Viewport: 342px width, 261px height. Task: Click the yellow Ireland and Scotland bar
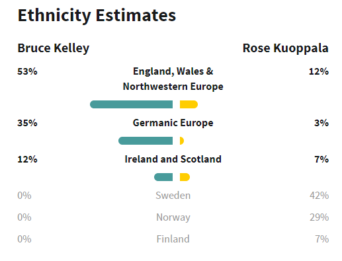[x=185, y=177]
